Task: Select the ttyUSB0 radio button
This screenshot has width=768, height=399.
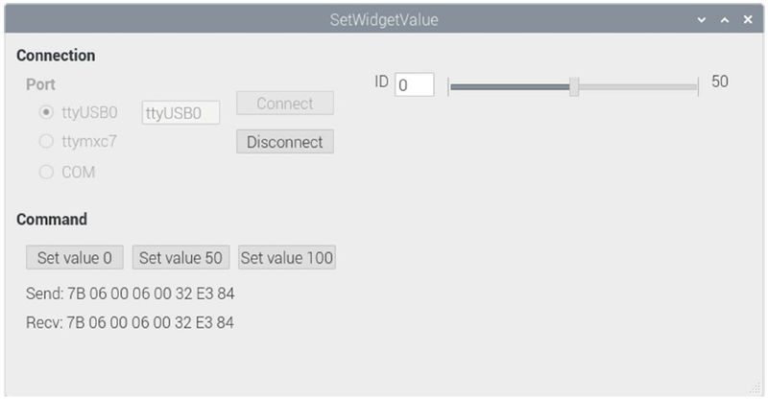Action: tap(45, 112)
